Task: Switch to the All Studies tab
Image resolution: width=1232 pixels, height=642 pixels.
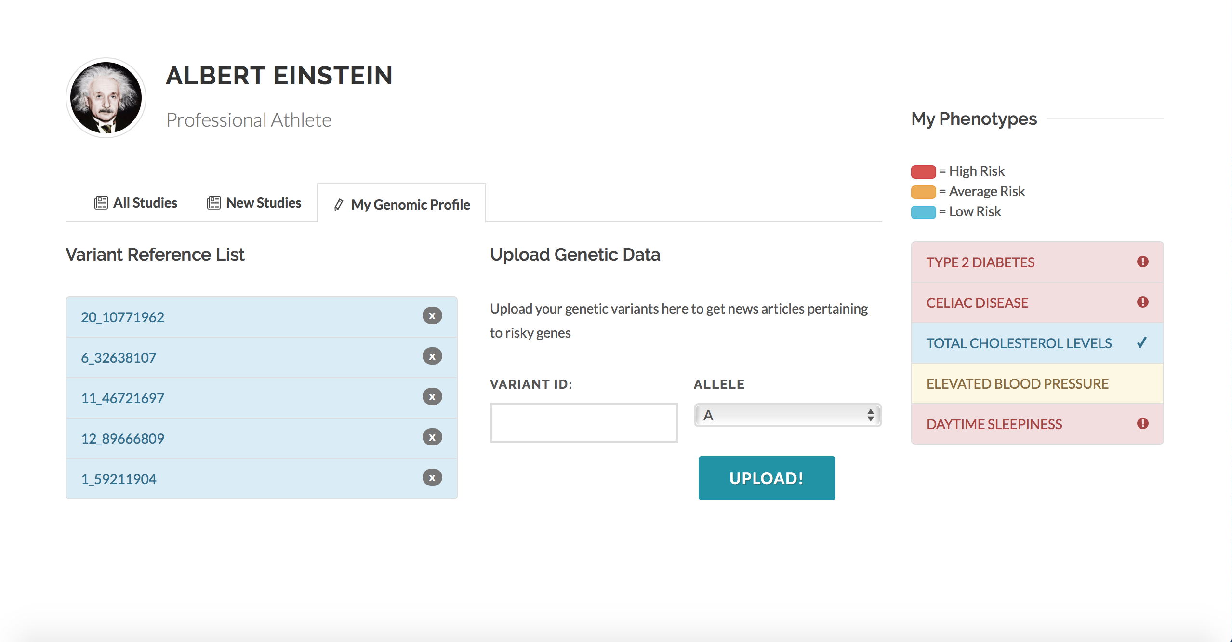Action: [x=136, y=203]
